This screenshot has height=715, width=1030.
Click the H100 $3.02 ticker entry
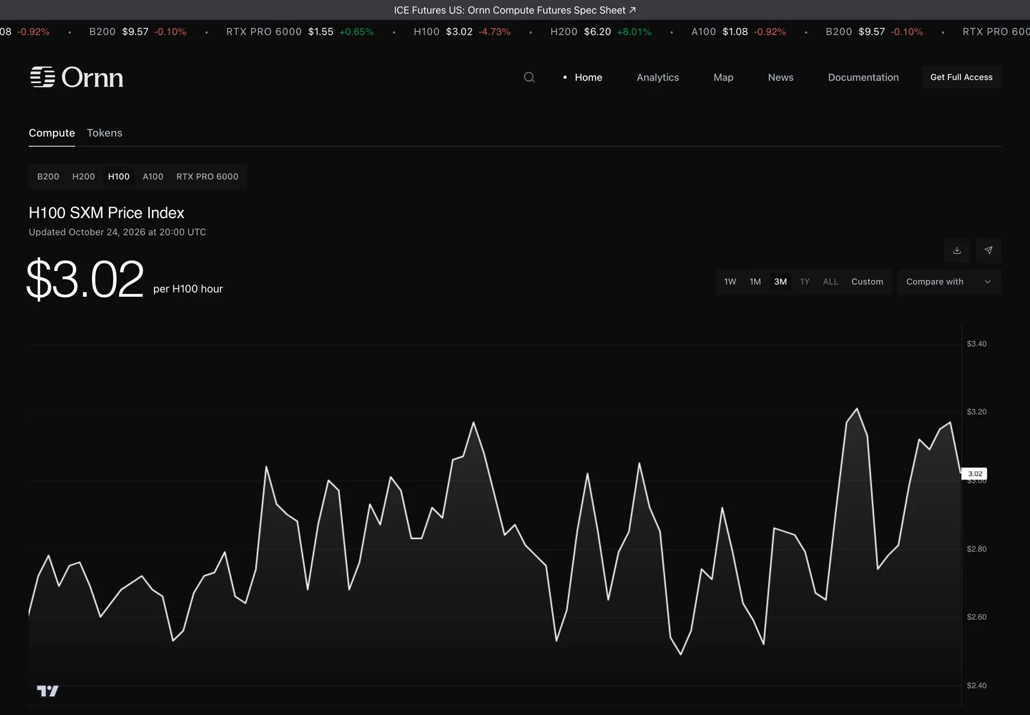tap(462, 32)
